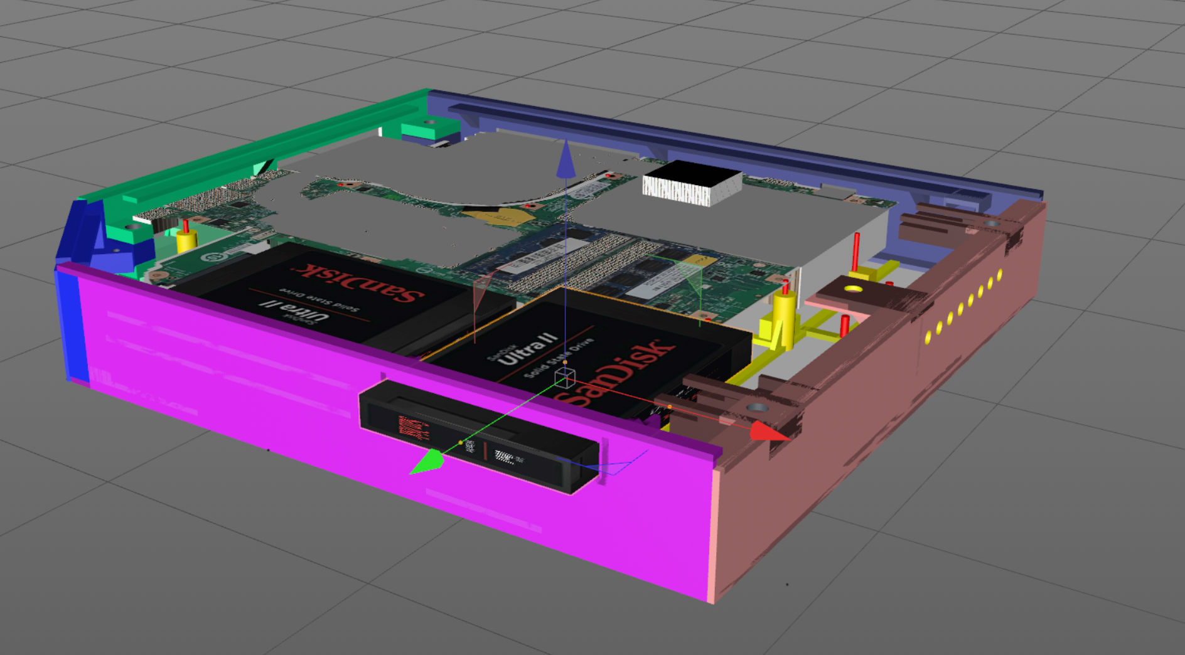Viewport: 1185px width, 655px height.
Task: Grab the orange dot on the blue axis
Action: 565,362
